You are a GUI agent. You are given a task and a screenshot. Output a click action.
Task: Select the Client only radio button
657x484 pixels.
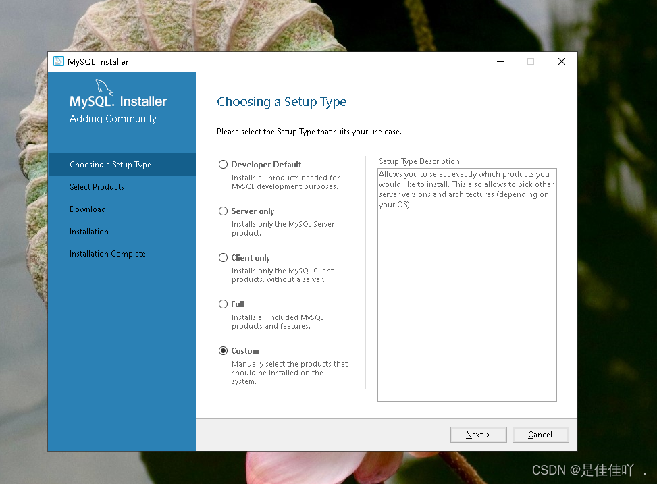click(223, 257)
